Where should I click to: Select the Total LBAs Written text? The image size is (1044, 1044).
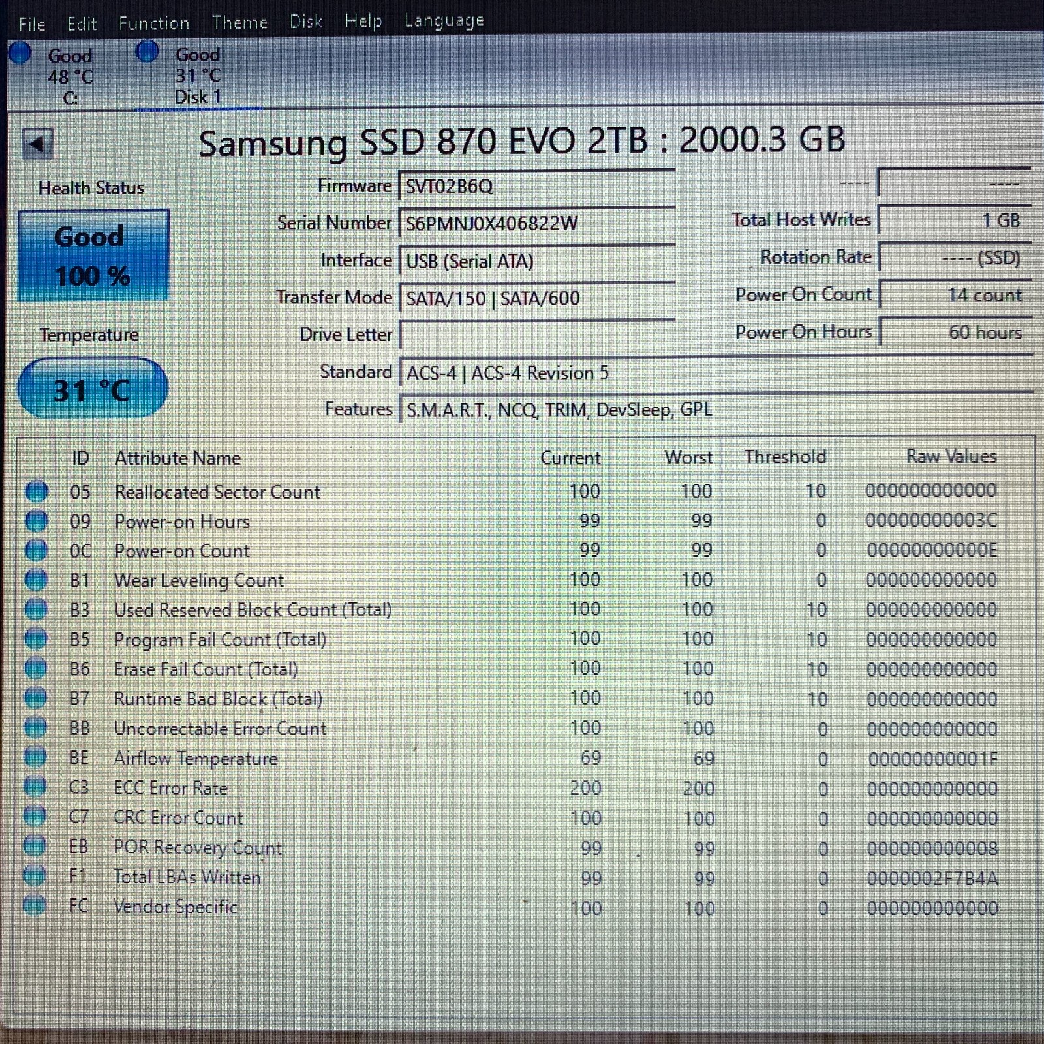(187, 877)
